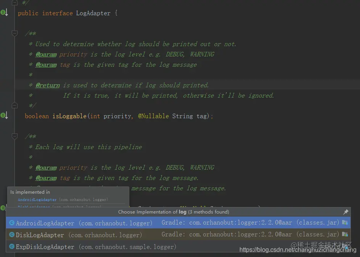
Task: Click the @Nullable annotation
Action: pyautogui.click(x=153, y=116)
